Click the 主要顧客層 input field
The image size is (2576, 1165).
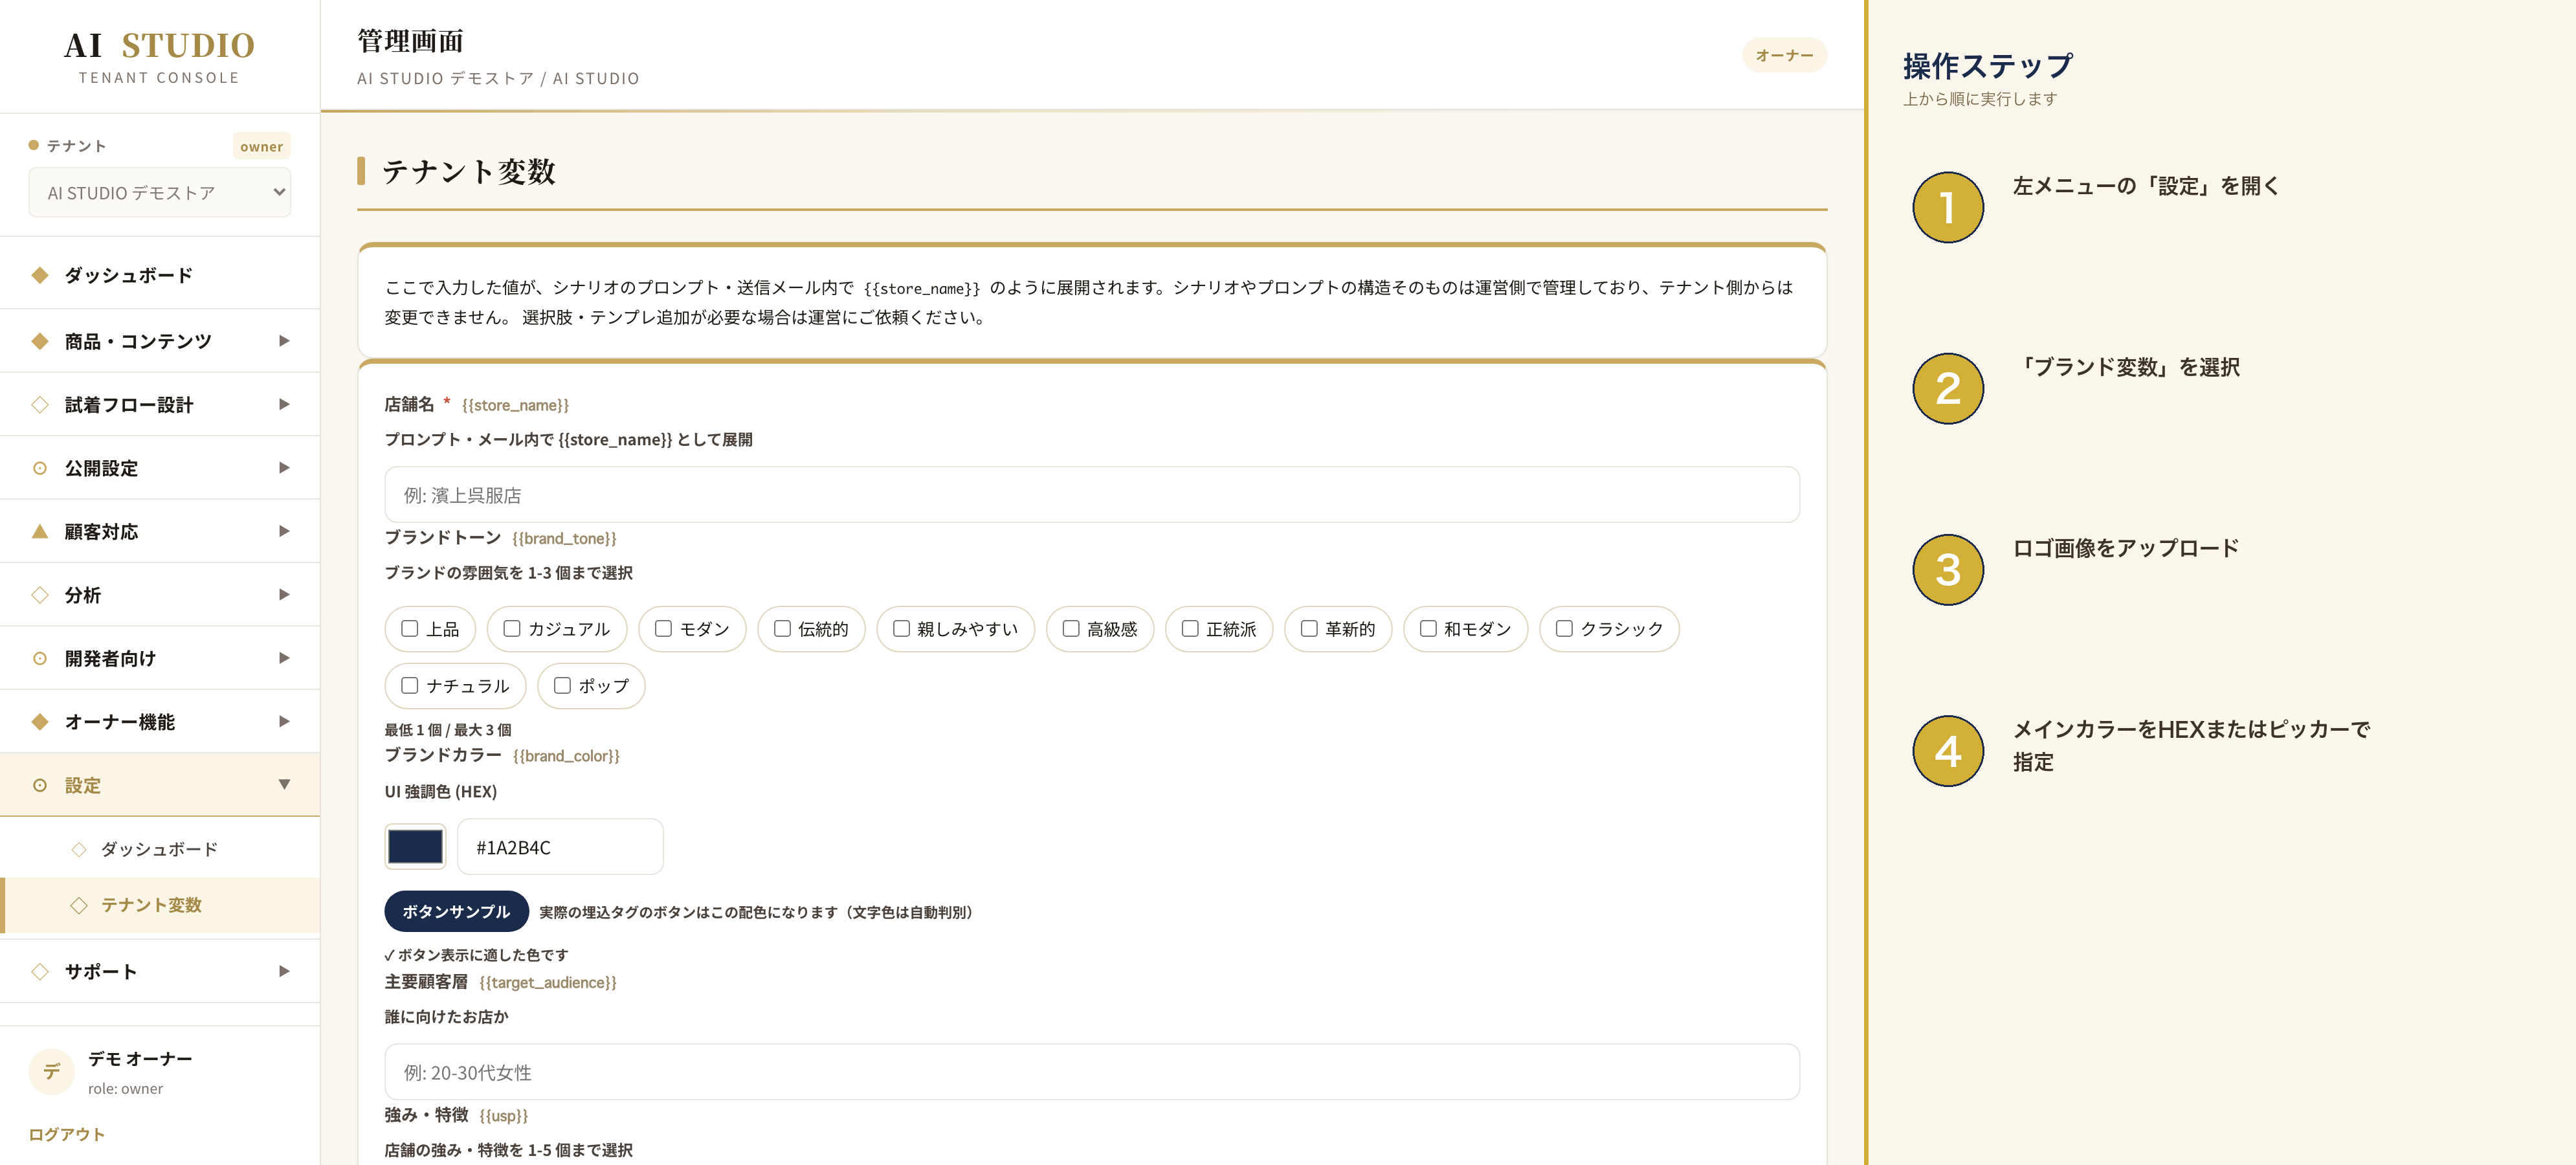coord(1092,1072)
